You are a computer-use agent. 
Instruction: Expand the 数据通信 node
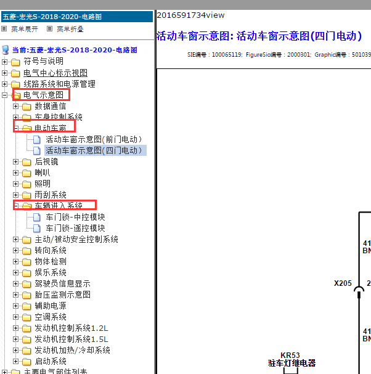click(15, 106)
